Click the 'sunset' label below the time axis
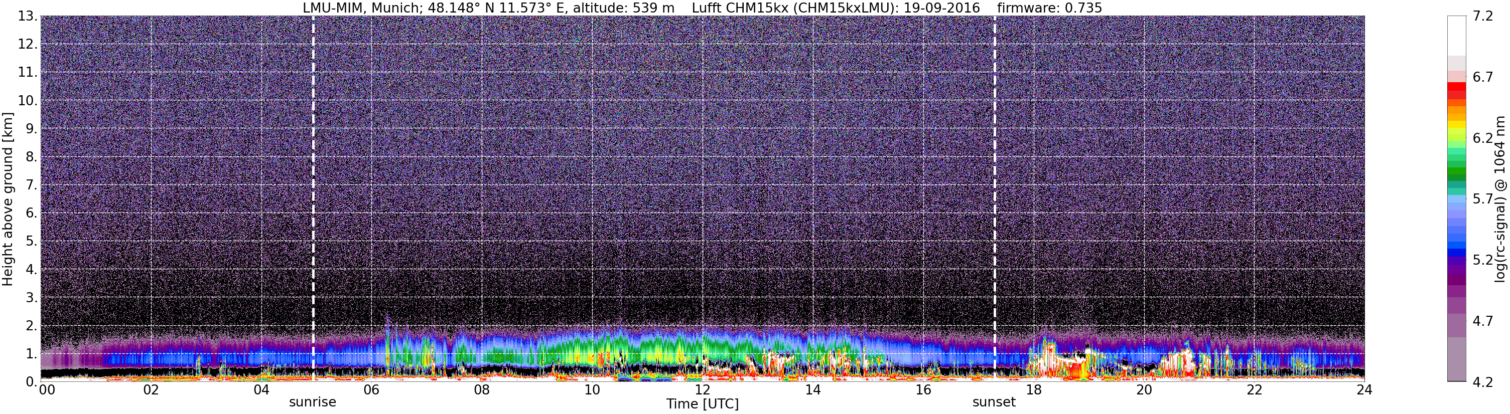The image size is (1510, 414). [994, 402]
